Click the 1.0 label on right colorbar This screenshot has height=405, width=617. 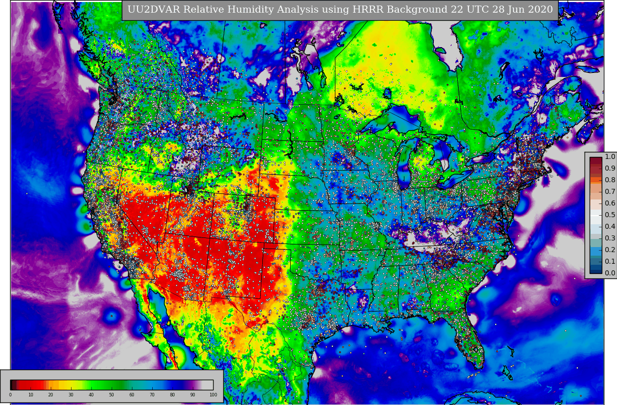[610, 156]
